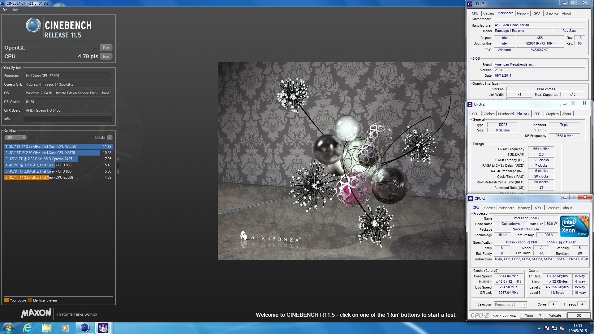The image size is (594, 334).
Task: Close the bottom CPU-Z window
Action: point(585,197)
